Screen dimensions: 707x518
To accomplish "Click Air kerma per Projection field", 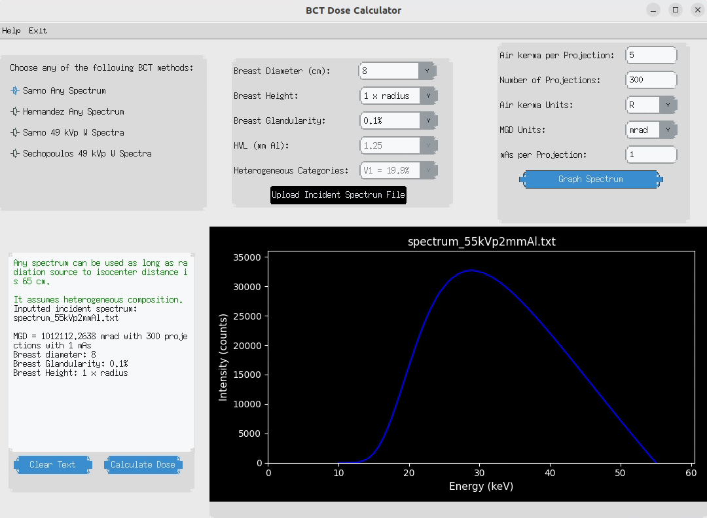I will pos(651,55).
